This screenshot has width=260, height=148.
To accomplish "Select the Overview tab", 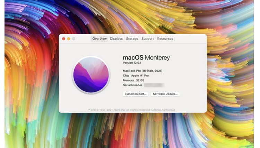I will [x=99, y=39].
